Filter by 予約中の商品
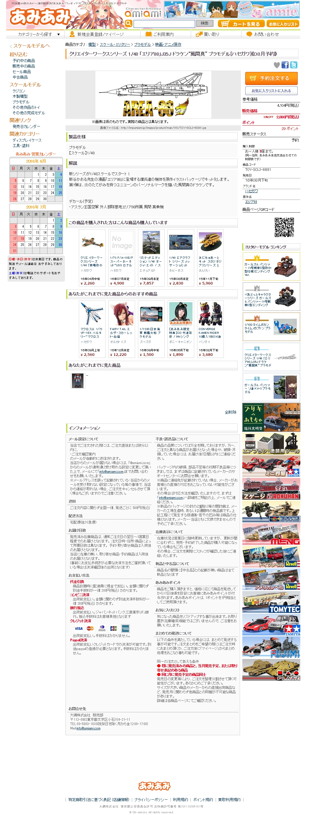Screen dimensions: 309x815 point(24,61)
